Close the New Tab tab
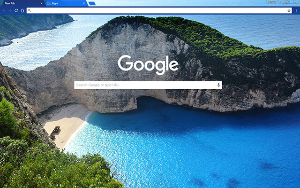The height and width of the screenshot is (188, 300). [41, 3]
